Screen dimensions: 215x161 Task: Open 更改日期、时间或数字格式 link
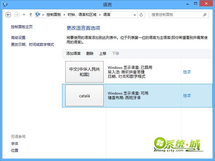(32, 44)
